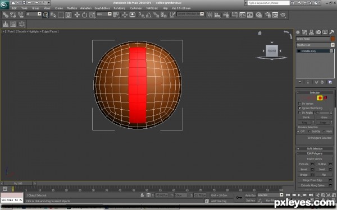Open the Layer Manager icon
Viewport: 337px width, 210px height.
coord(226,15)
